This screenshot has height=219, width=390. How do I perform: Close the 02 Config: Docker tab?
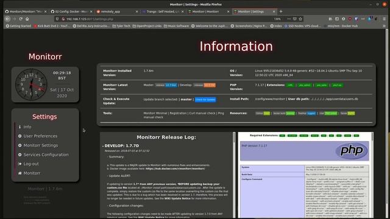coord(91,12)
